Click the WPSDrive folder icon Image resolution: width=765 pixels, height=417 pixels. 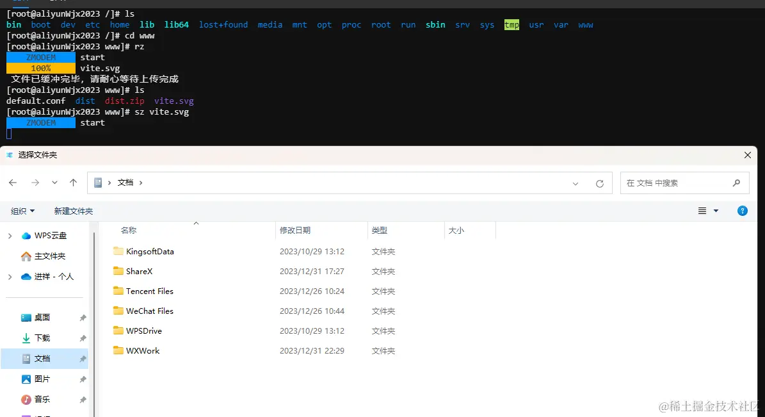tap(118, 331)
